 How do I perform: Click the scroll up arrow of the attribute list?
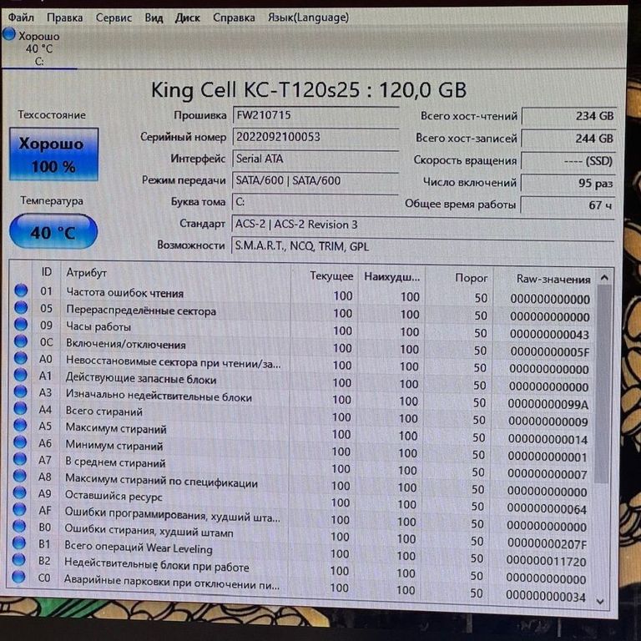pyautogui.click(x=604, y=278)
